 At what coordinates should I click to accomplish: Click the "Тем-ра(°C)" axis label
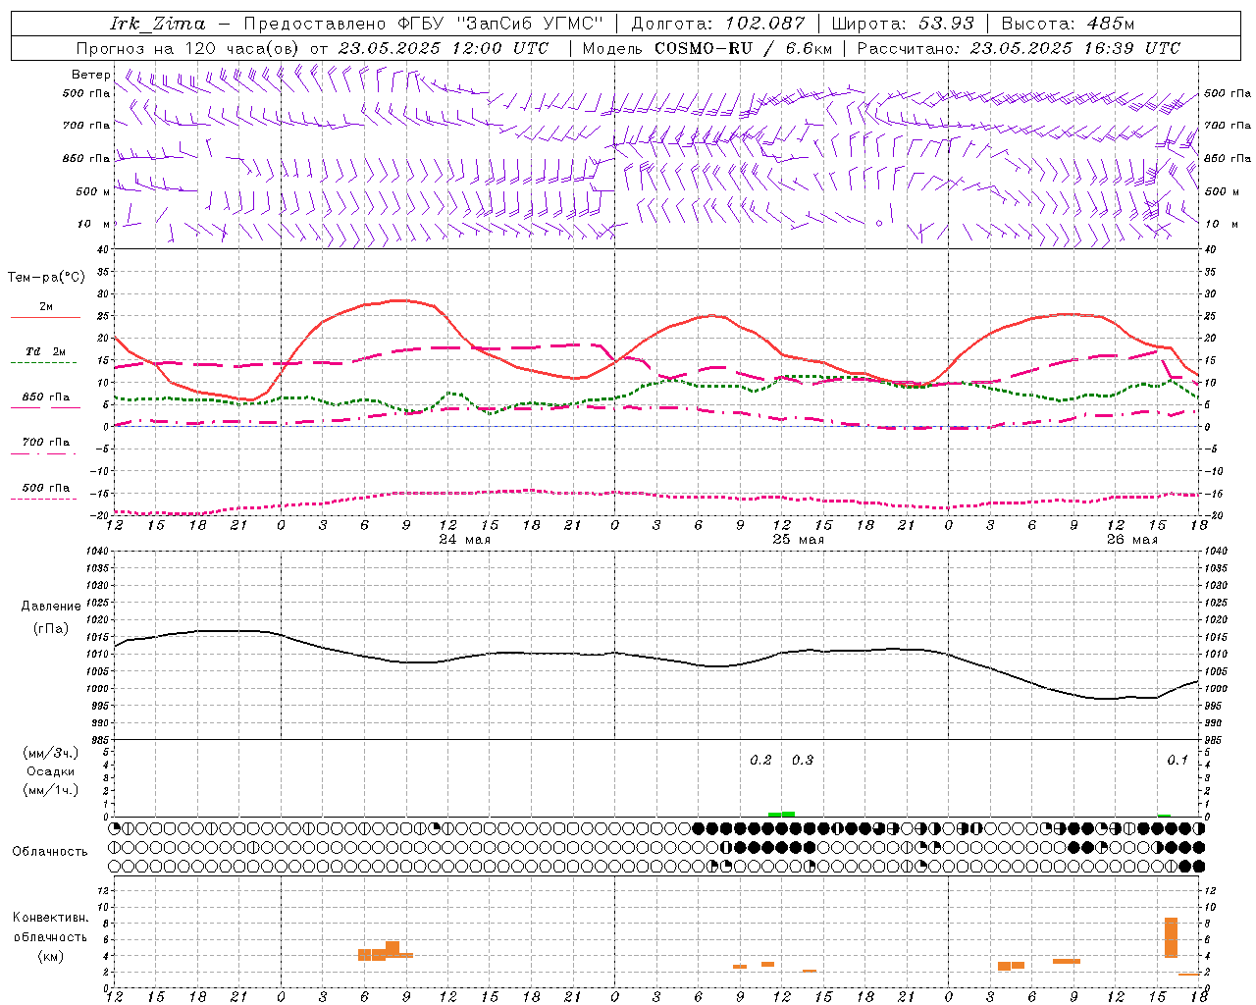pos(46,278)
